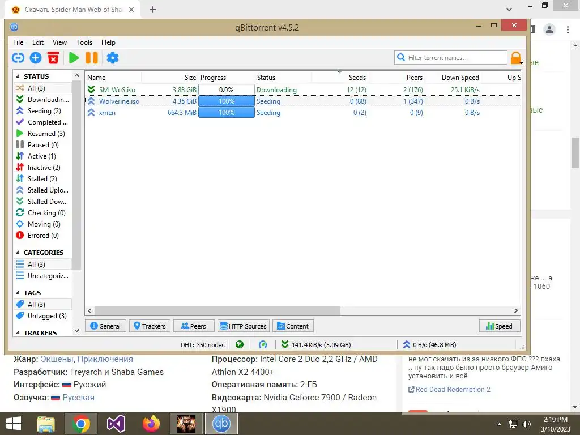Image resolution: width=580 pixels, height=435 pixels.
Task: Open the Help menu
Action: [x=108, y=42]
